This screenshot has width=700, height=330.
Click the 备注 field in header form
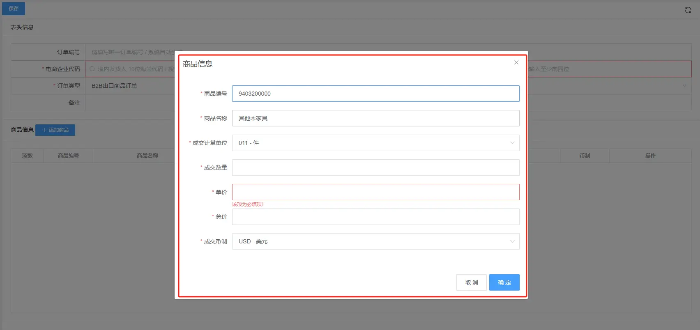coord(129,103)
